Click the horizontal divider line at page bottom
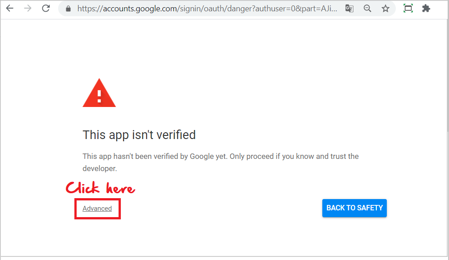 click(224, 256)
